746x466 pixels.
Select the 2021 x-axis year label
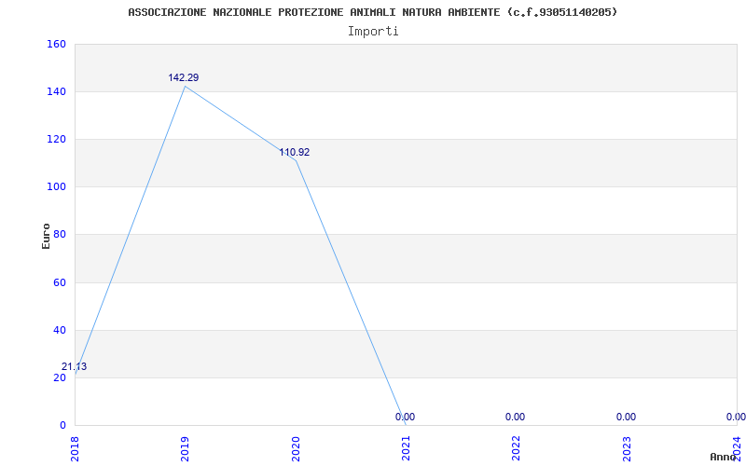(x=406, y=449)
